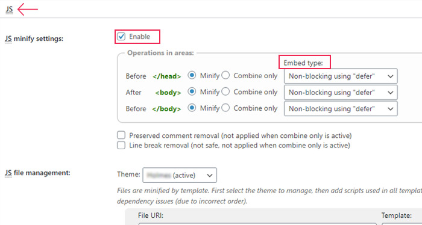Screen dimensions: 422x225
Task: Expand the Theme selection dropdown
Action: click(x=180, y=175)
